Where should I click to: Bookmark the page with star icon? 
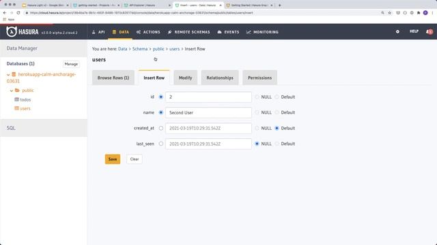tap(390, 13)
